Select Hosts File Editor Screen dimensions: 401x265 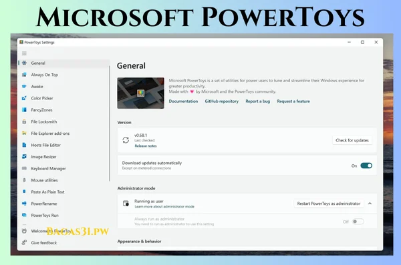[x=64, y=145]
